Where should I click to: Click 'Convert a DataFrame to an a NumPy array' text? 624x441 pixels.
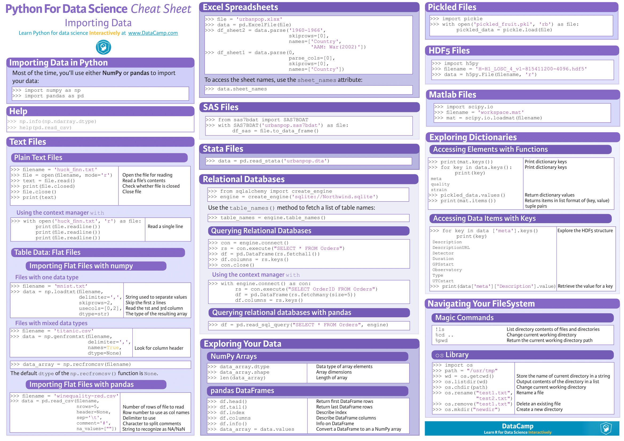pos(359,429)
